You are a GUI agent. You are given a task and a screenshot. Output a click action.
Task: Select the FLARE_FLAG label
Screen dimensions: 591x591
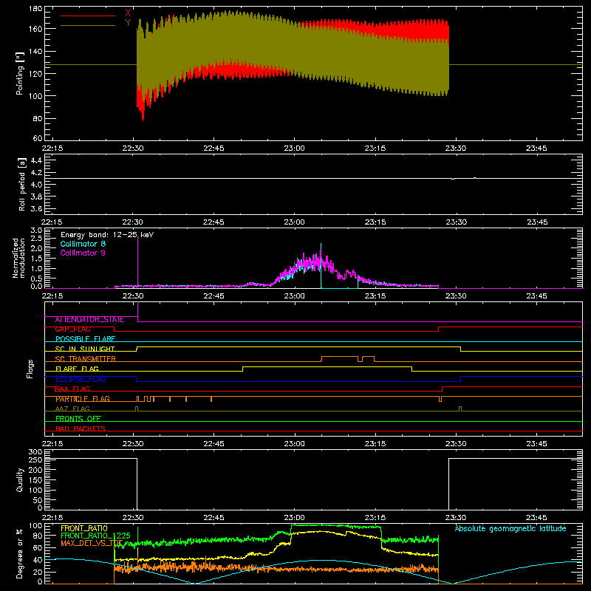coord(77,369)
